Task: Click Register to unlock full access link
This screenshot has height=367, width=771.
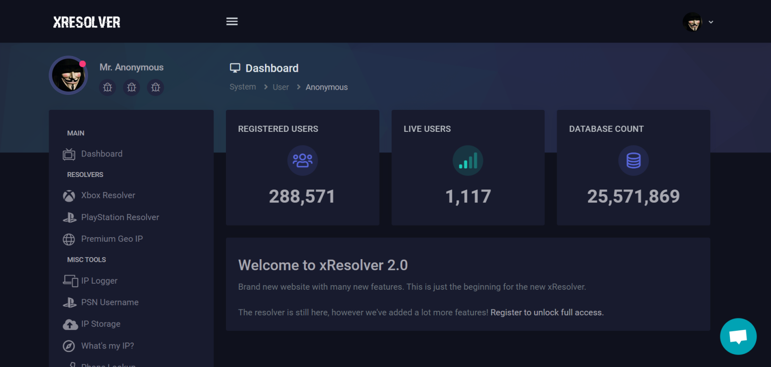Action: pos(547,312)
